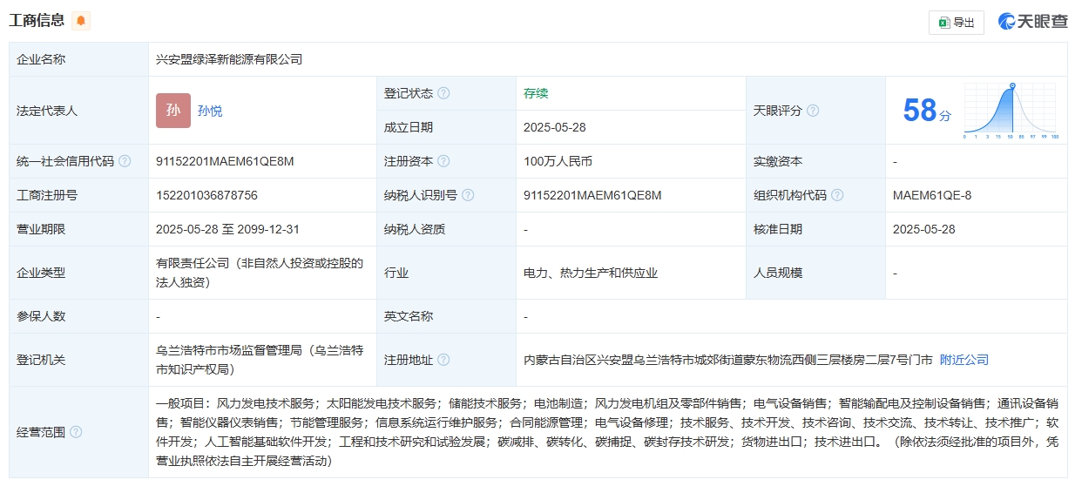The height and width of the screenshot is (493, 1082).
Task: Click company name 兴安盟绿泽新能源有限公司
Action: click(229, 59)
